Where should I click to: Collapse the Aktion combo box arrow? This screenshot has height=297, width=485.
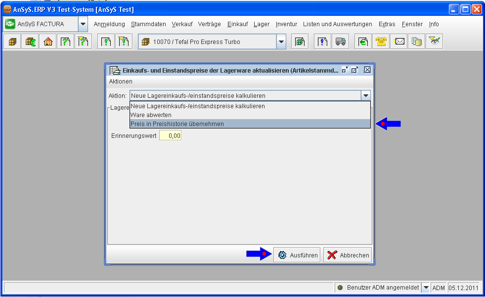tap(365, 95)
